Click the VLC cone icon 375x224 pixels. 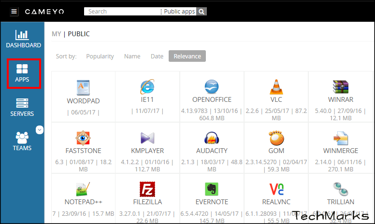pos(276,86)
